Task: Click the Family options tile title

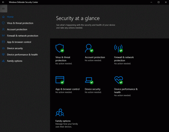Action: pyautogui.click(x=63, y=121)
